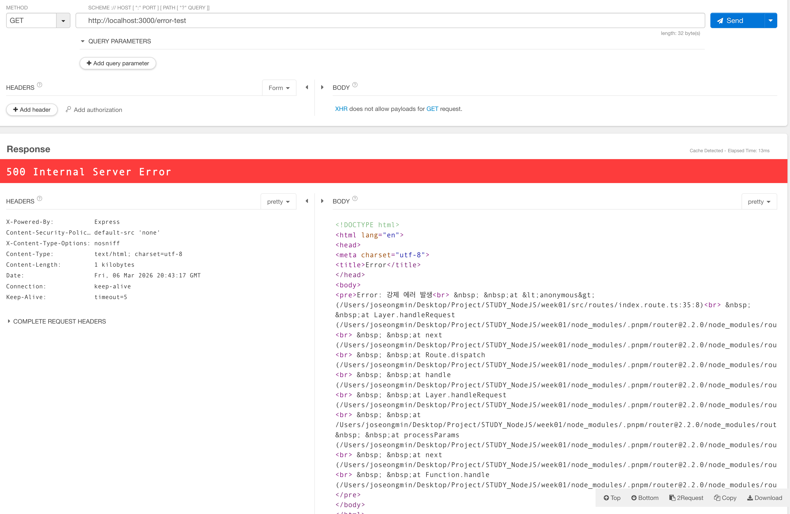The width and height of the screenshot is (790, 514).
Task: Collapse response headers pane with left arrow
Action: point(307,201)
